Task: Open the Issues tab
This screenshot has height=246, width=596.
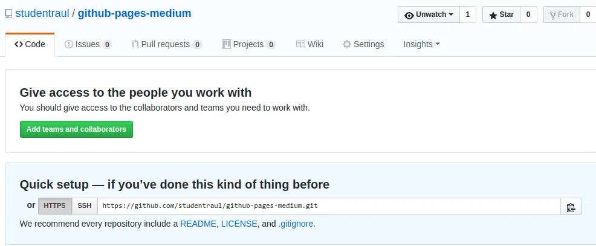Action: [88, 45]
